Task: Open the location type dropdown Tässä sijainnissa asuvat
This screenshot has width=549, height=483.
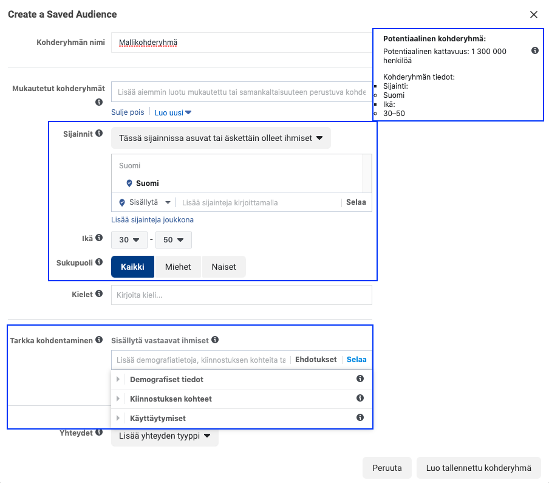Action: pos(221,138)
